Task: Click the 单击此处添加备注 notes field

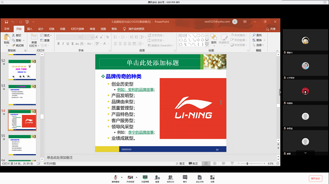Action: [60, 157]
